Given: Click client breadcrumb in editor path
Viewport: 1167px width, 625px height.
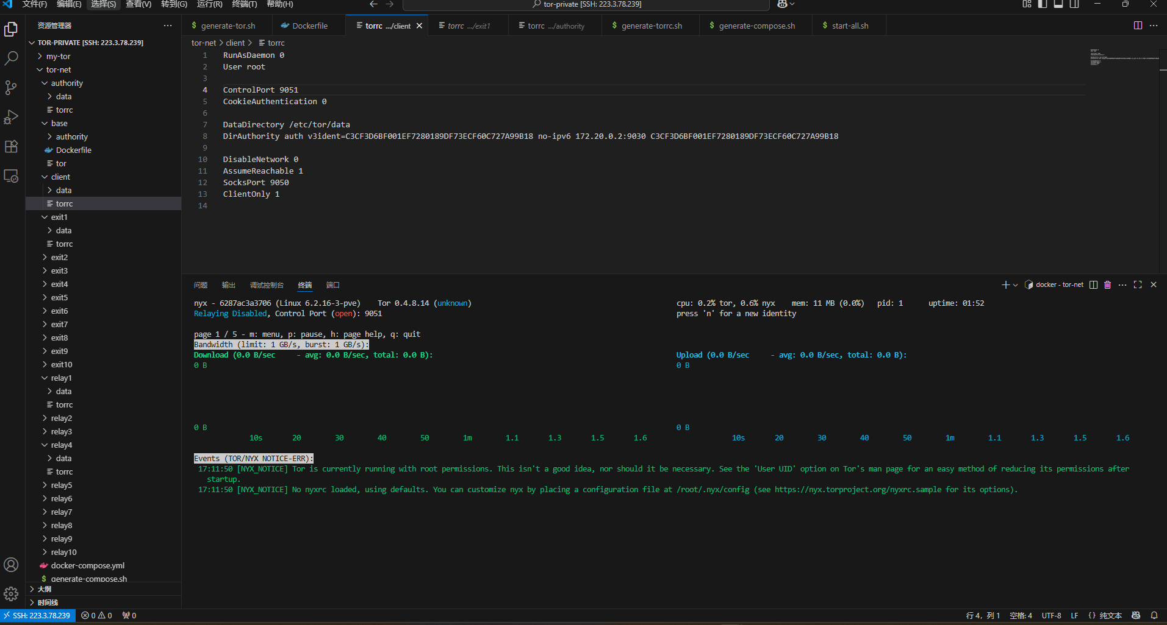Looking at the screenshot, I should (x=235, y=43).
